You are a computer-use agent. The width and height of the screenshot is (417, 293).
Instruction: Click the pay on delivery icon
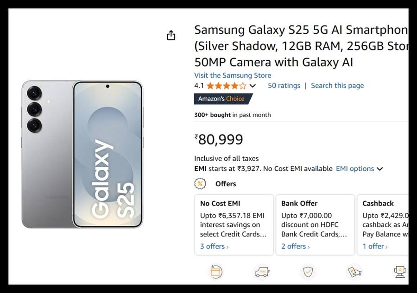354,272
